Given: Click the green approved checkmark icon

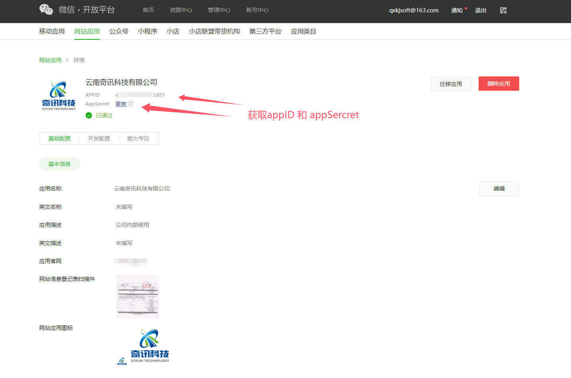Looking at the screenshot, I should tap(89, 115).
